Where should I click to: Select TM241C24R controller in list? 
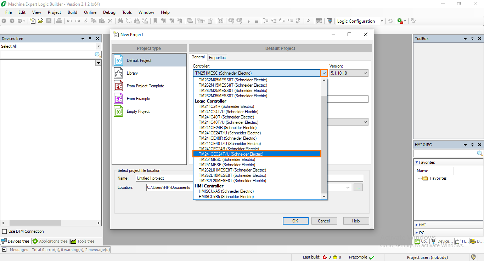pyautogui.click(x=257, y=106)
